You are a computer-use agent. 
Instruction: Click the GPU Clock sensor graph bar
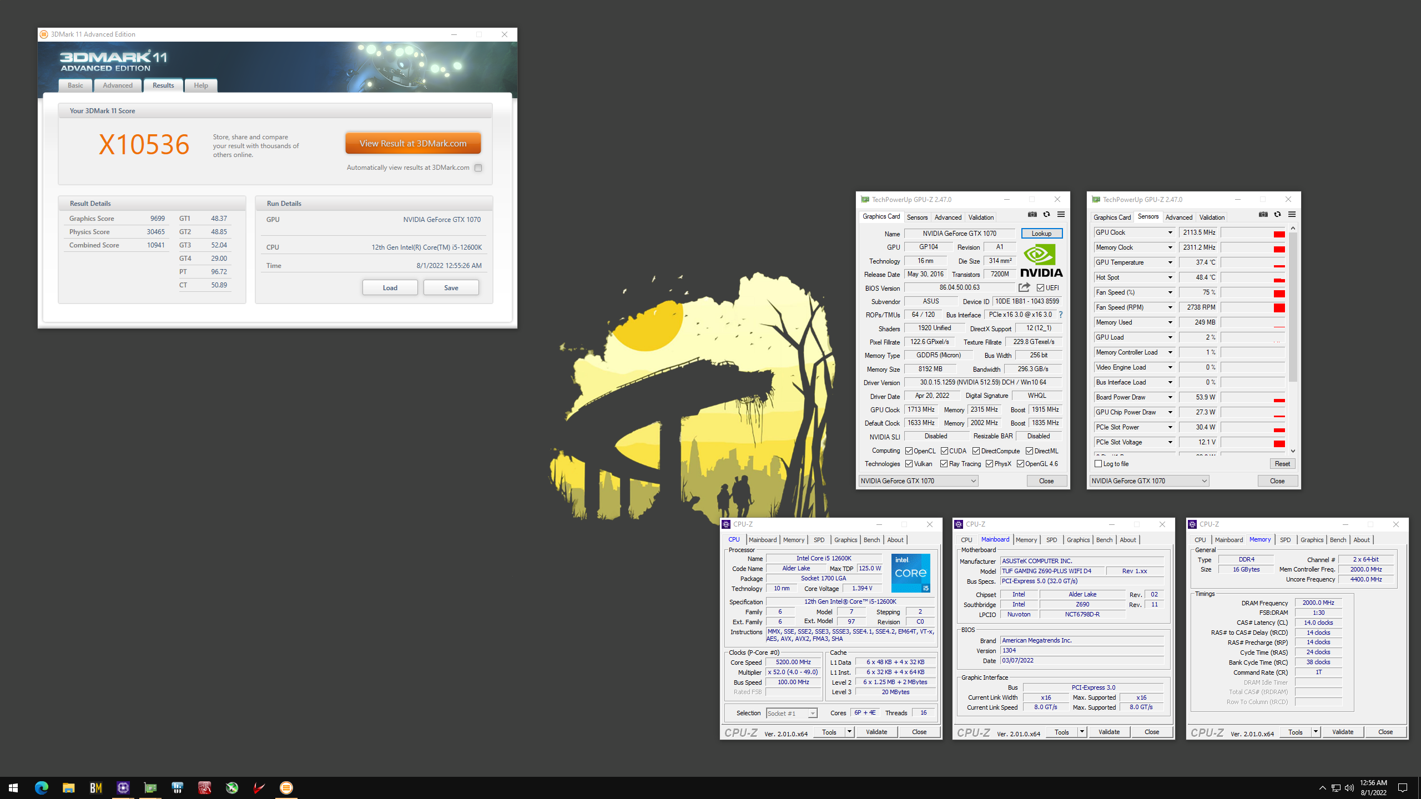coord(1253,232)
